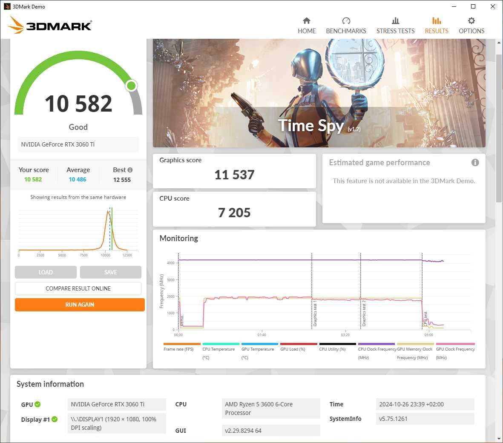Click the info icon next to Best score
503x443 pixels.
pos(130,170)
